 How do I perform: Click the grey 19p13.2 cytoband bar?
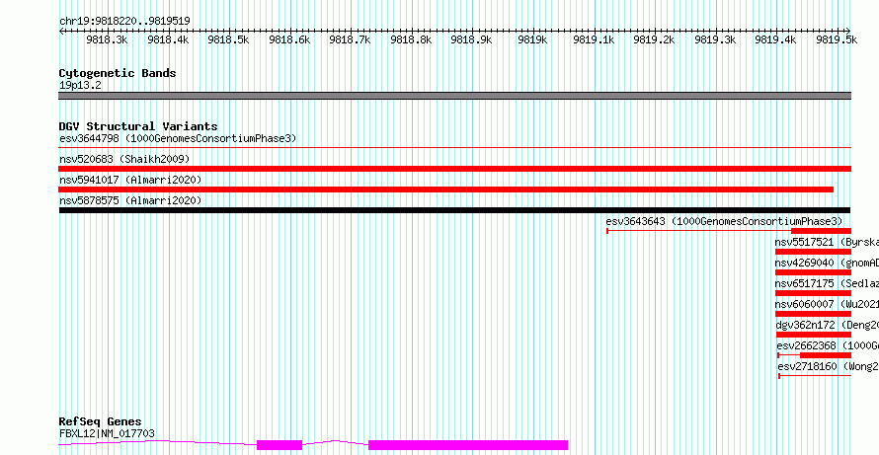click(455, 96)
